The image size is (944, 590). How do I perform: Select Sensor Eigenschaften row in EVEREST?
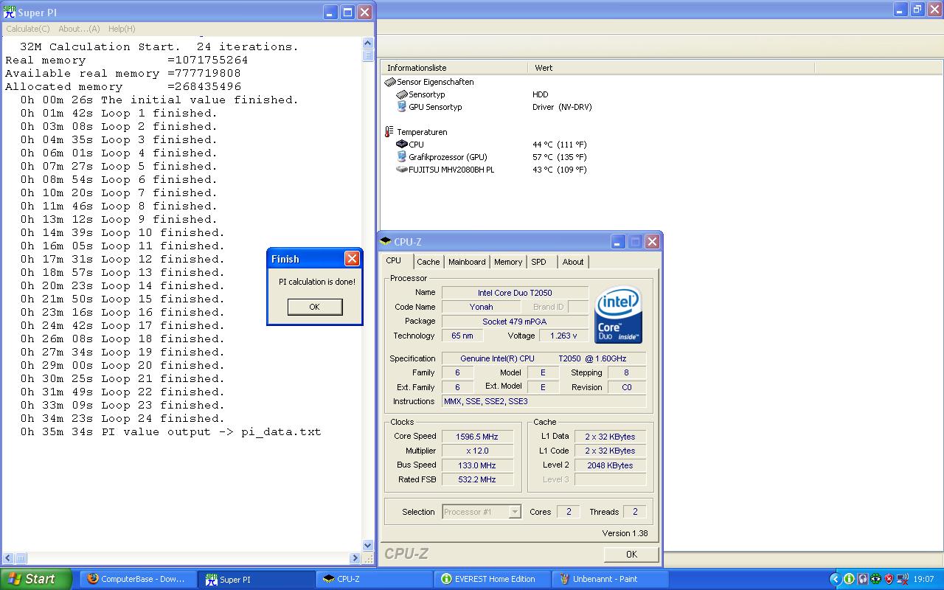tap(435, 82)
